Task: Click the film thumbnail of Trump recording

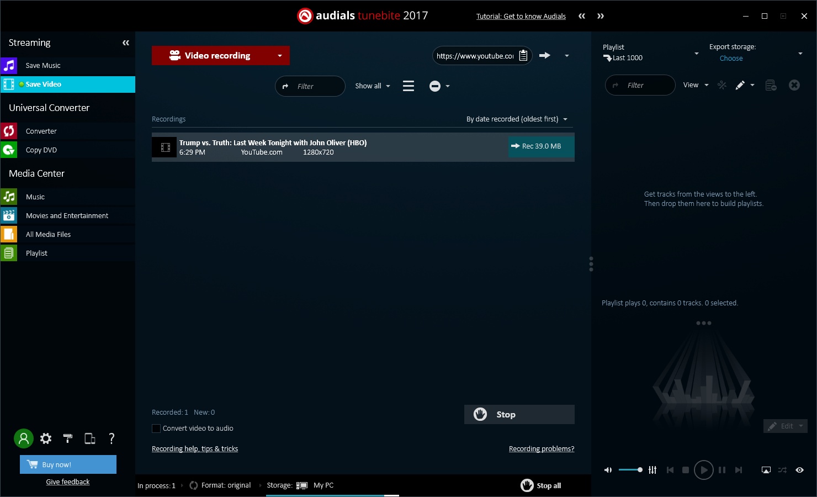Action: [x=165, y=147]
